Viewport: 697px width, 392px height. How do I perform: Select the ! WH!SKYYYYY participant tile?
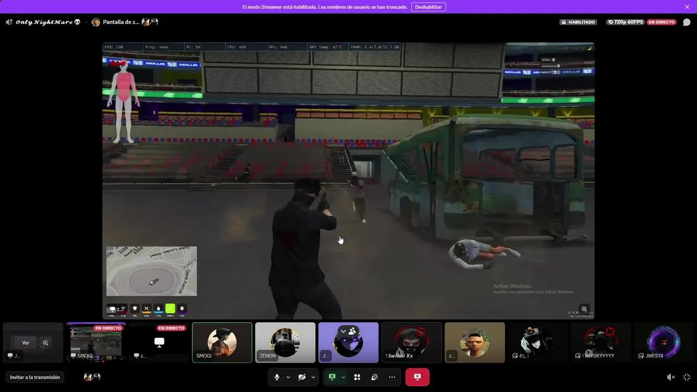(601, 342)
